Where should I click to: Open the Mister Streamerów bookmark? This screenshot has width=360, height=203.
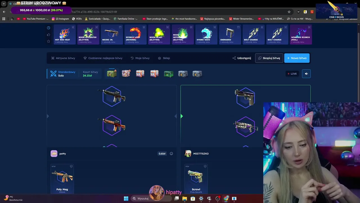click(241, 19)
